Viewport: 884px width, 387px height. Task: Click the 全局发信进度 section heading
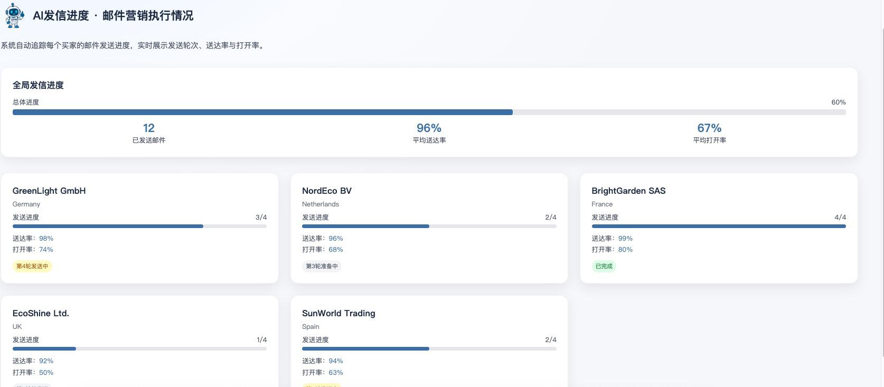38,86
